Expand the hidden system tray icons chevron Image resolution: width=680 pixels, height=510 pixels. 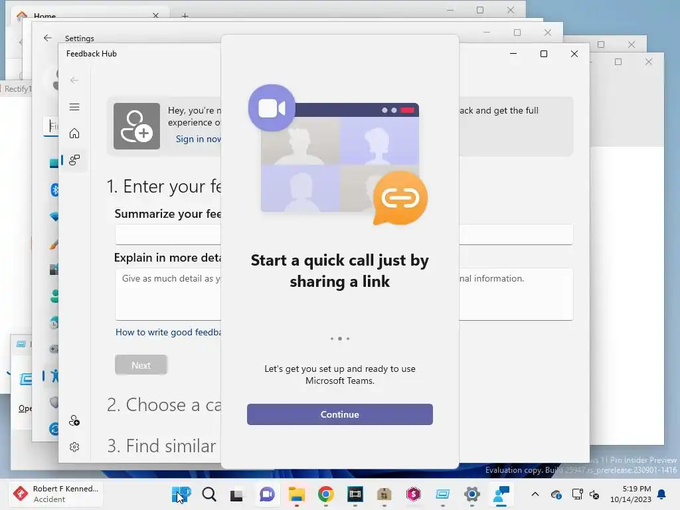(x=535, y=494)
